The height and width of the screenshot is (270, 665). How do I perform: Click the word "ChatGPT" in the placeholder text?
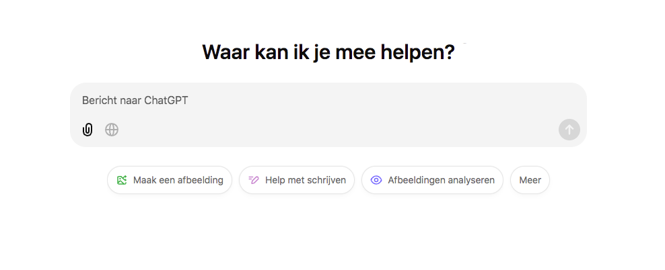tap(166, 101)
